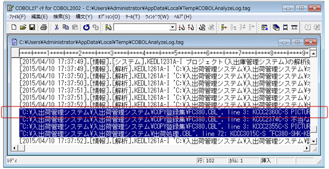Viewport: 329px width, 169px height.
Task: Open the オプション(O) menu
Action: [x=109, y=17]
